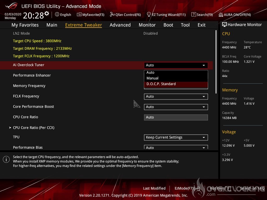Click the MyFavorite list icon
Image resolution: width=267 pixels, height=200 pixels.
point(79,15)
